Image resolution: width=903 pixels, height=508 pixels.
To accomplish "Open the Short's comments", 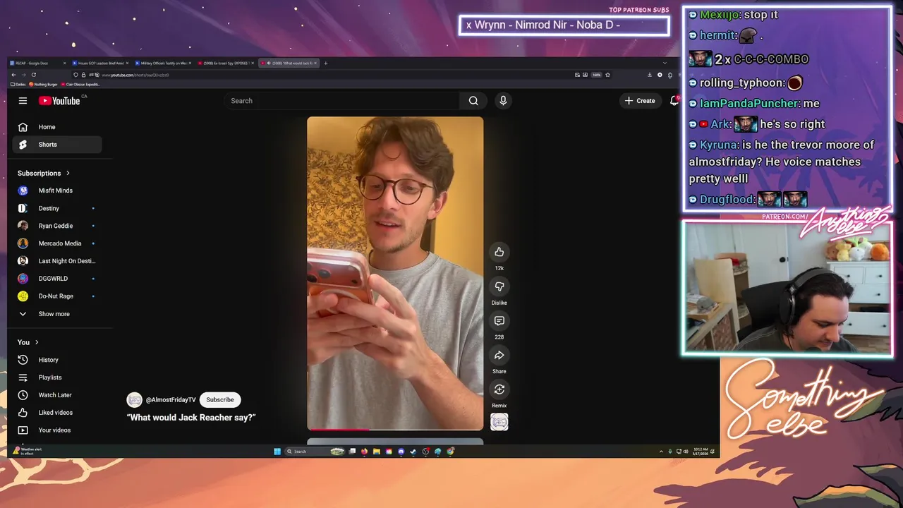I will pos(499,321).
